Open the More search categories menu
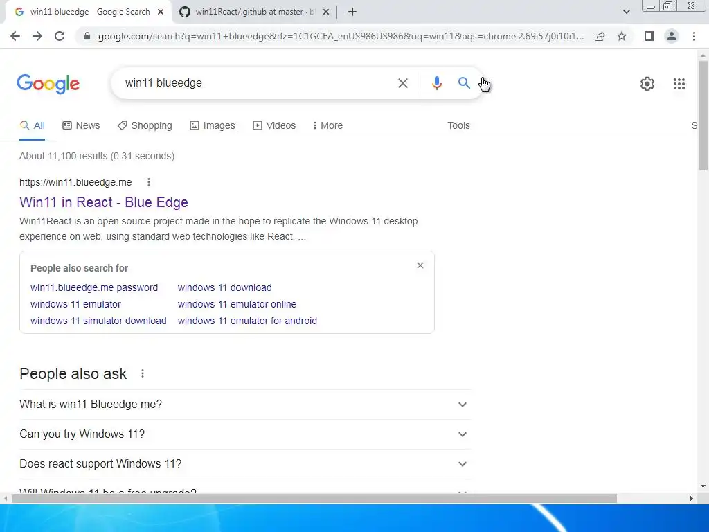Screen dimensions: 709x532 [327, 126]
